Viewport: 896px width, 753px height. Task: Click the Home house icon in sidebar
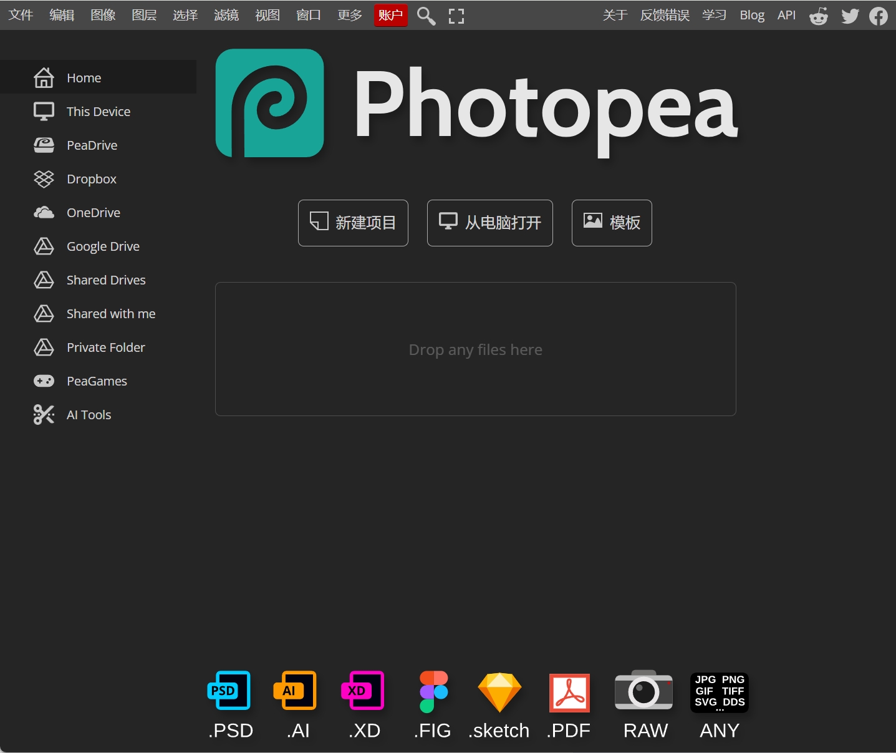pos(44,77)
